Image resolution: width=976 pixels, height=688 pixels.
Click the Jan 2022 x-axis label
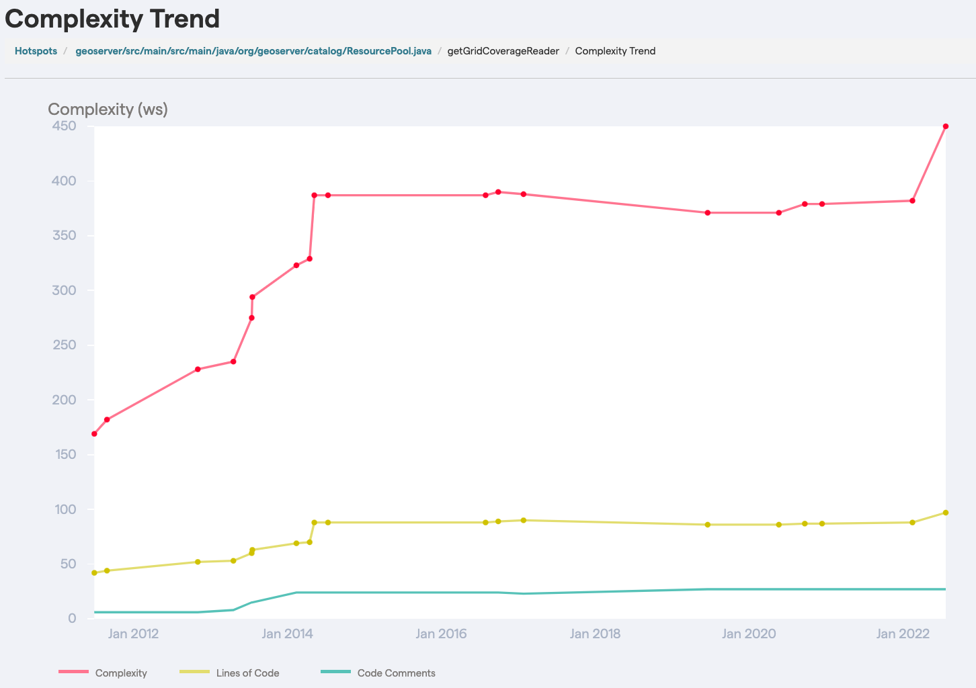903,634
